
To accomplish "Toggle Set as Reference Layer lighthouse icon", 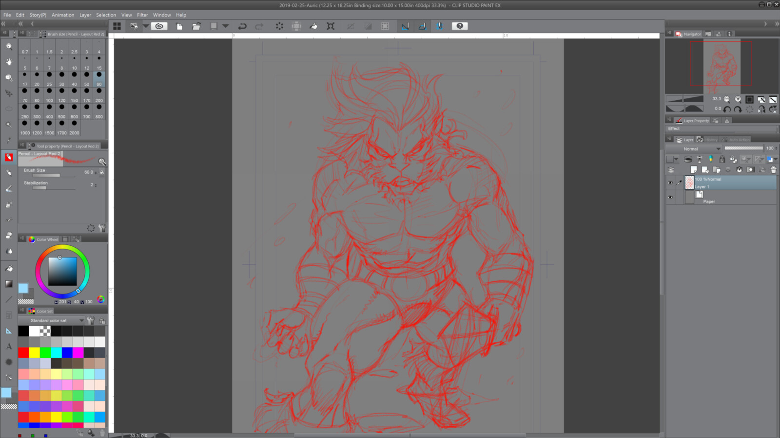I will pyautogui.click(x=700, y=159).
